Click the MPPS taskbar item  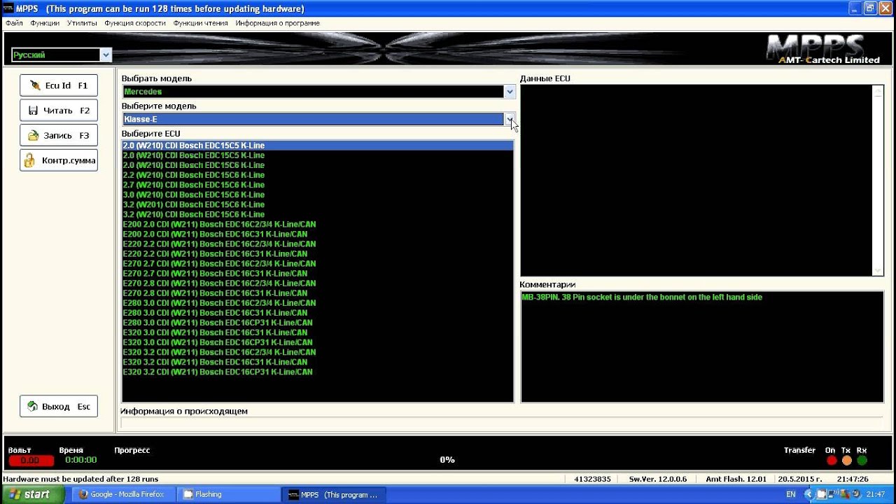pos(335,494)
